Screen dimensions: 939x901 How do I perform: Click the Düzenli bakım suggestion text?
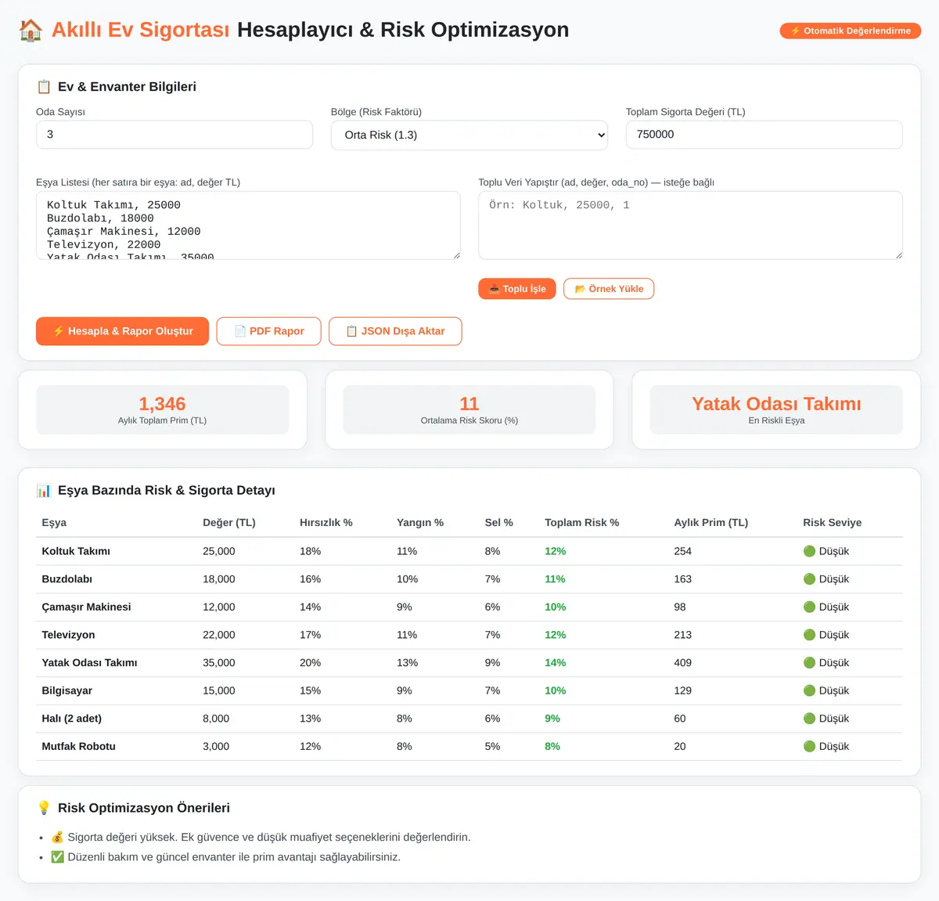234,857
